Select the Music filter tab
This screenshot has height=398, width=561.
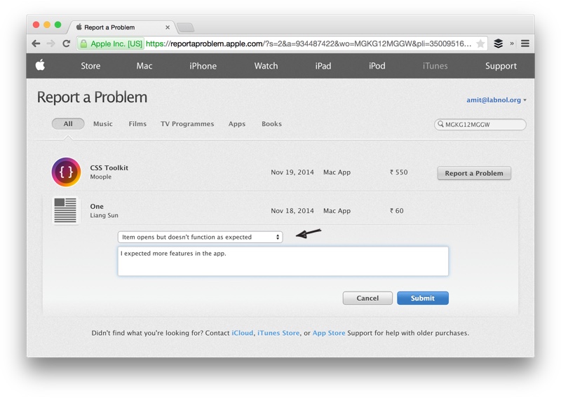tap(103, 124)
